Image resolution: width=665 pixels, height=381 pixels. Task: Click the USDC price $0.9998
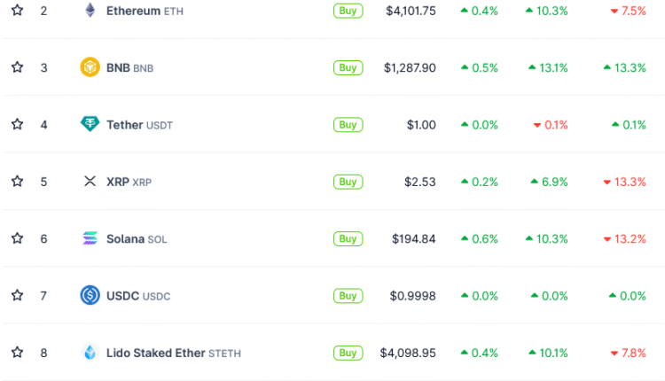pos(412,296)
